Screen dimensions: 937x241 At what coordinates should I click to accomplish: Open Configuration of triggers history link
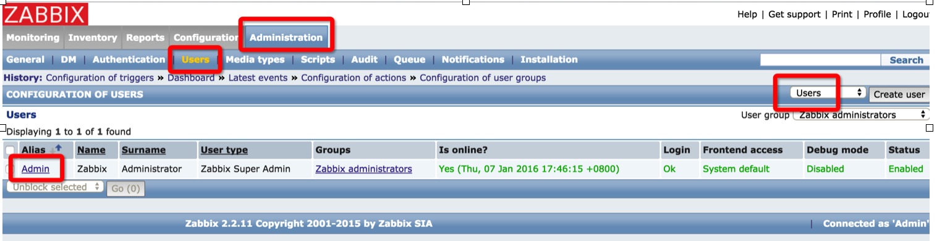(100, 78)
